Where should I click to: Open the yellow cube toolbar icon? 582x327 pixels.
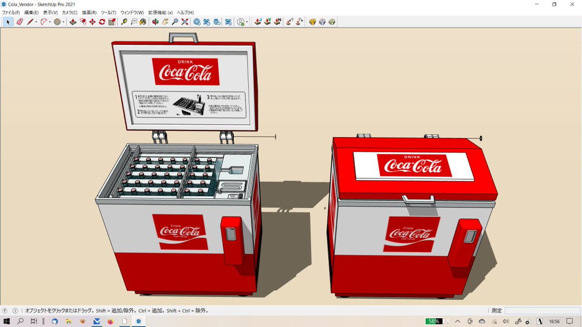tap(313, 22)
